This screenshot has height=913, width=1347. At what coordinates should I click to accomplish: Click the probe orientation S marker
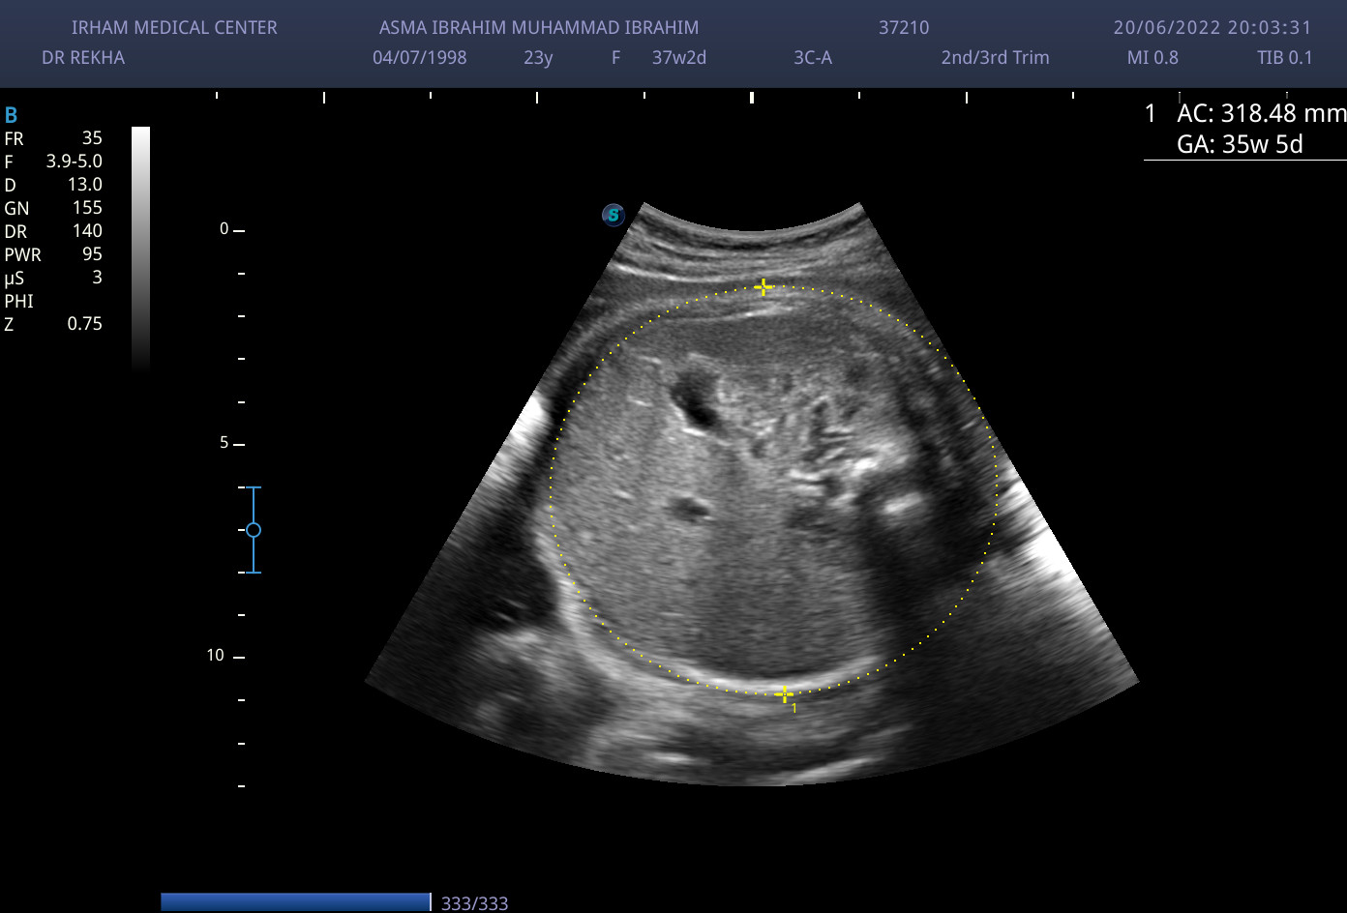pos(613,215)
